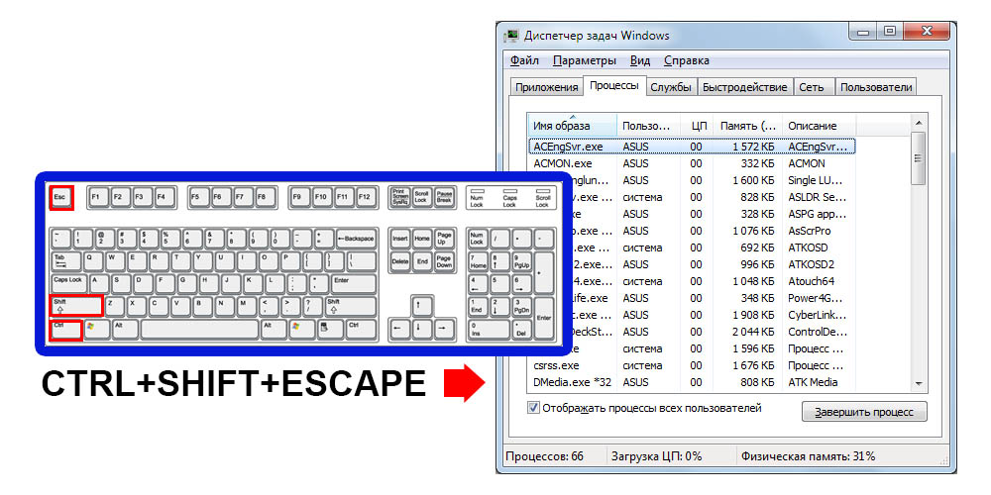This screenshot has width=991, height=495.
Task: Switch to the Быстродействие tab
Action: [x=744, y=87]
